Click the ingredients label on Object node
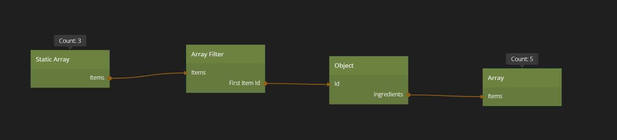Viewport: 617px width, 140px height. [x=388, y=94]
